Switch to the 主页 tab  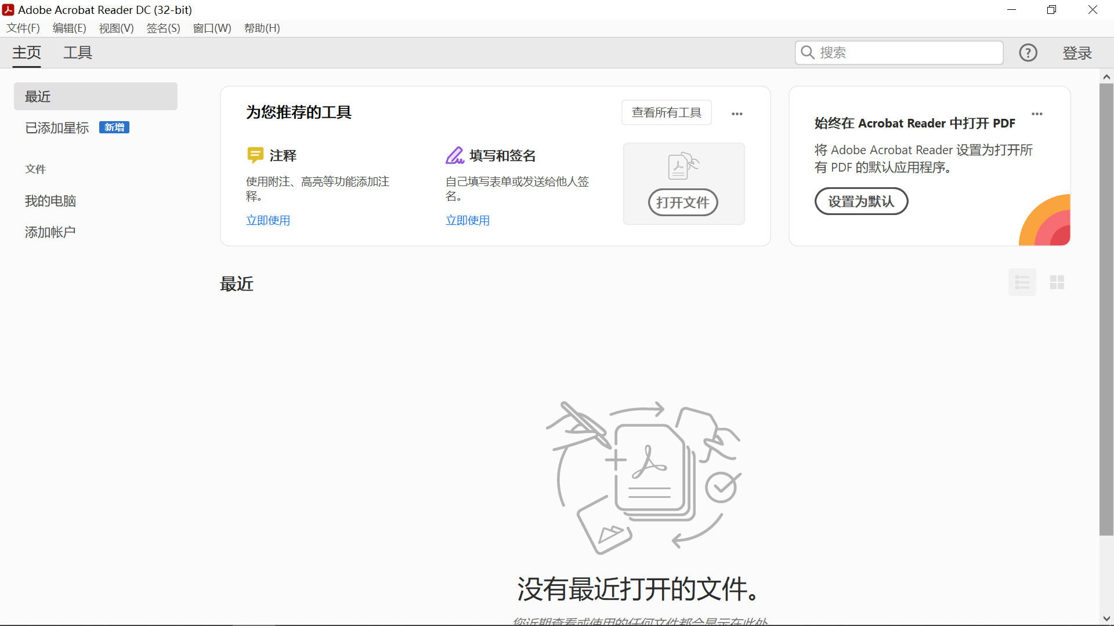pyautogui.click(x=27, y=53)
